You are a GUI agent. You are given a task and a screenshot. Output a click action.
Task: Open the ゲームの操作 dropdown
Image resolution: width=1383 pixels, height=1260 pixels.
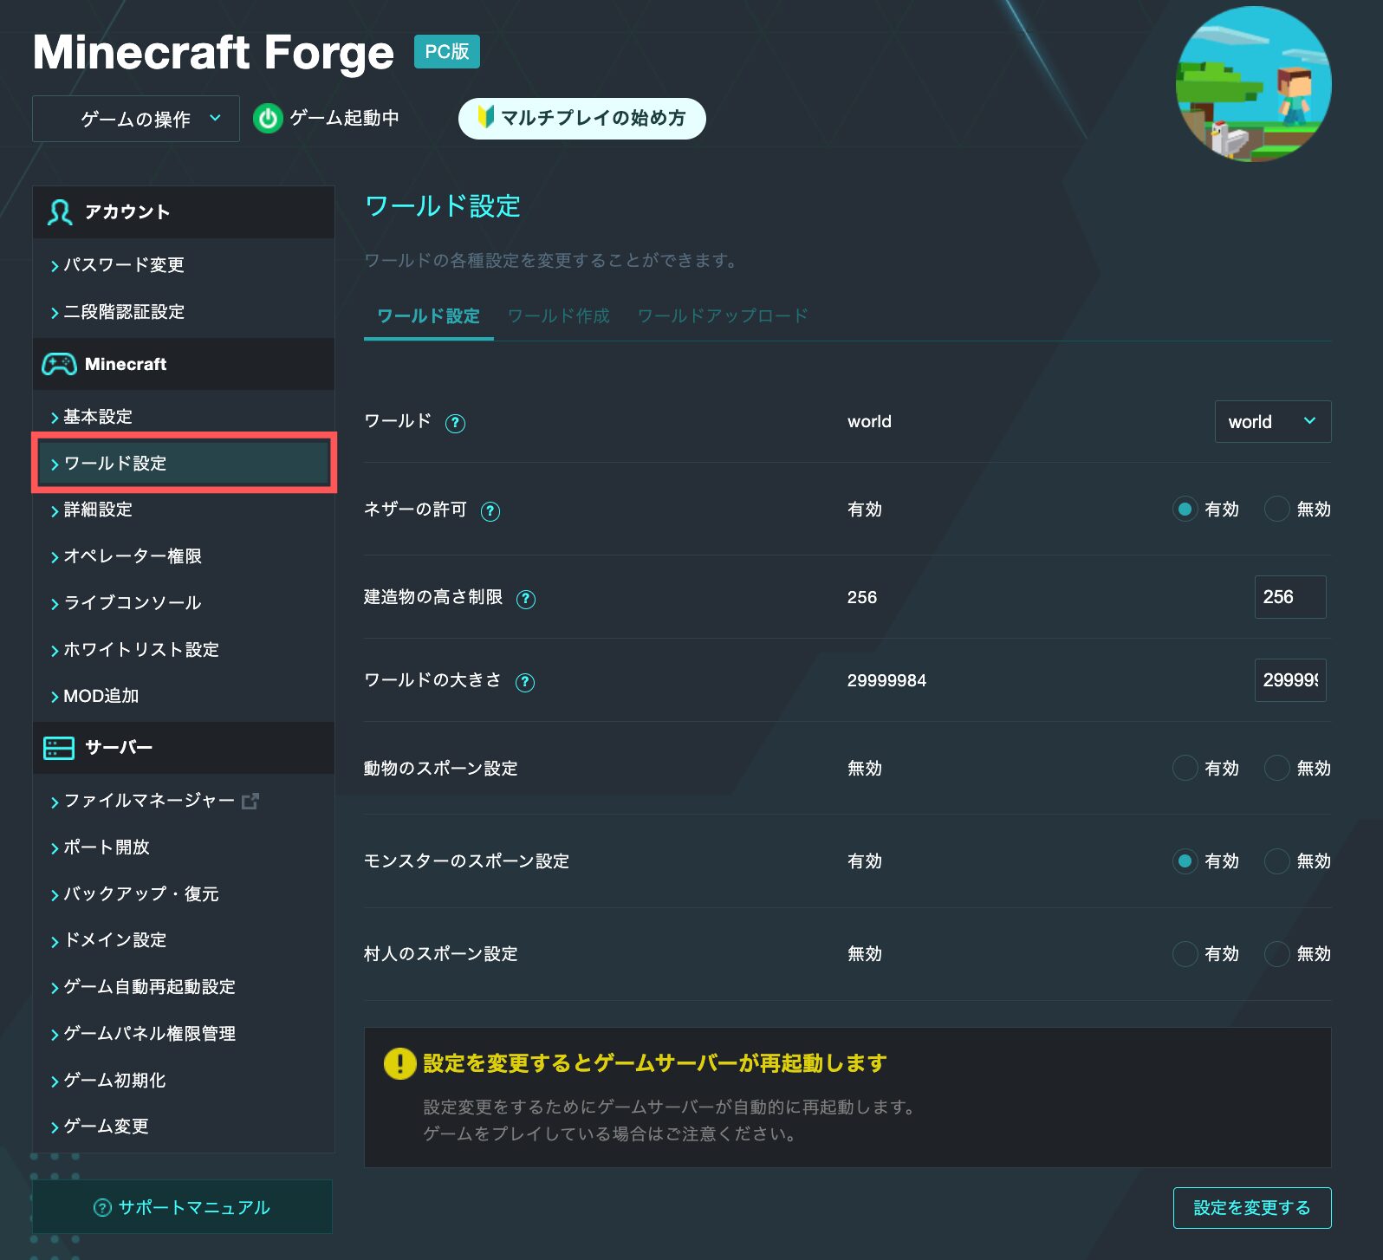pyautogui.click(x=136, y=119)
